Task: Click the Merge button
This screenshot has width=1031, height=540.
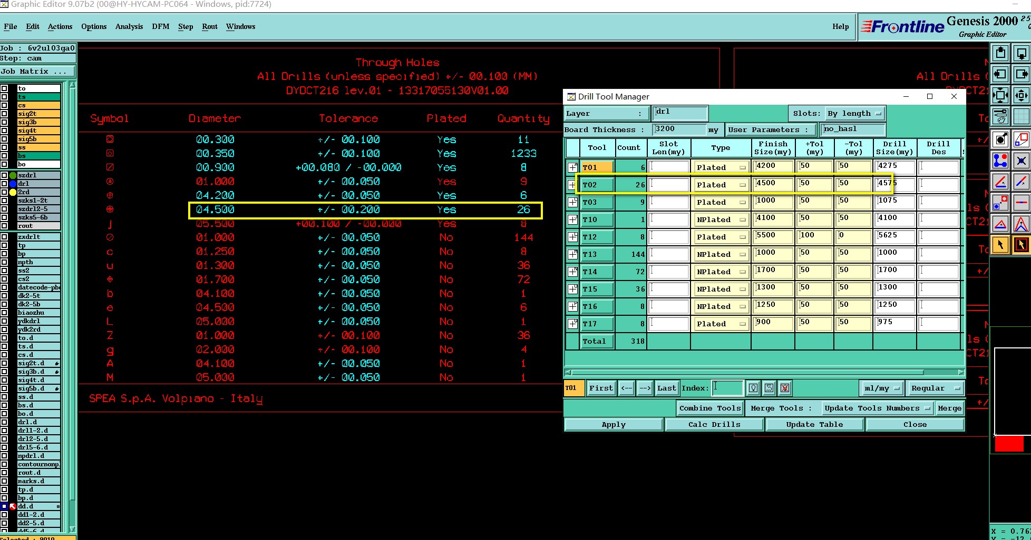Action: (x=950, y=408)
